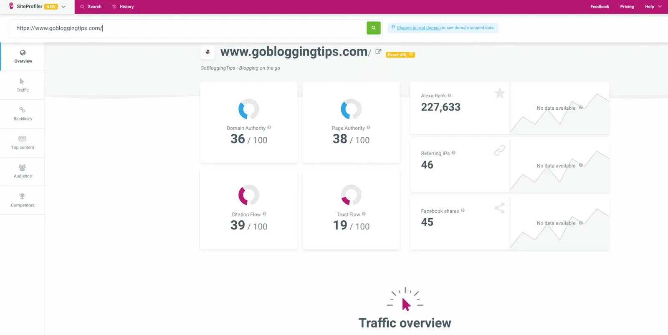Screen dimensions: 668x335
Task: Click the Trust Flow donut chart
Action: pyautogui.click(x=351, y=195)
